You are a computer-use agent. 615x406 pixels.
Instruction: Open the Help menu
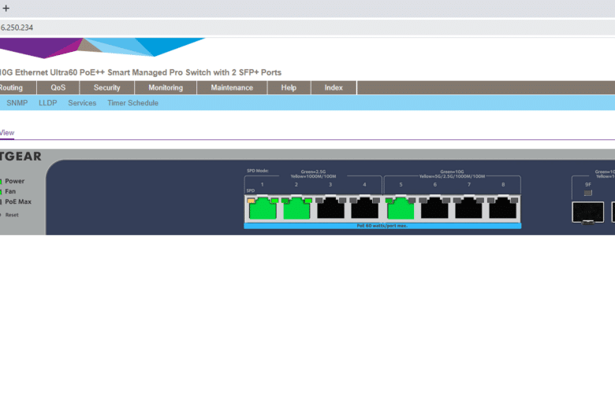(289, 87)
